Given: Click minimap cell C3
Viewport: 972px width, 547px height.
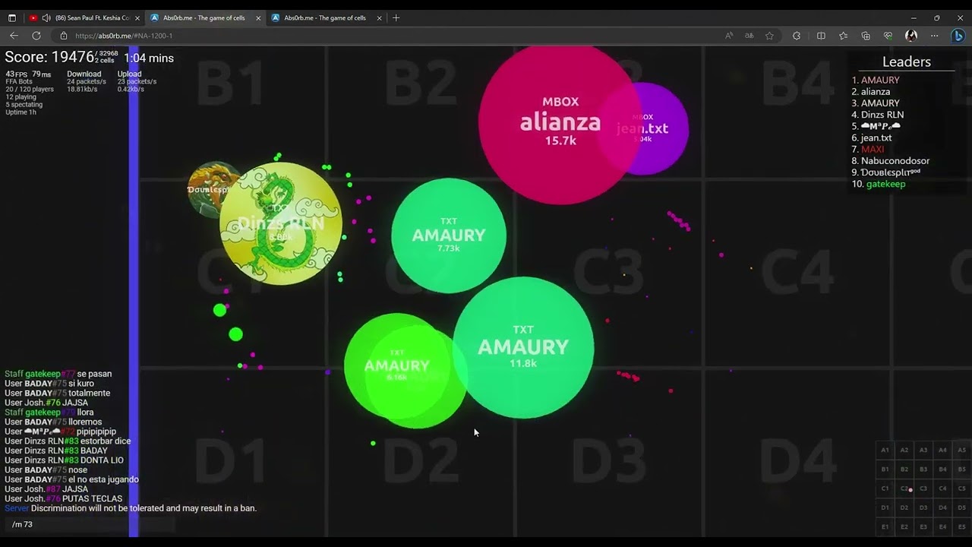Looking at the screenshot, I should (923, 489).
